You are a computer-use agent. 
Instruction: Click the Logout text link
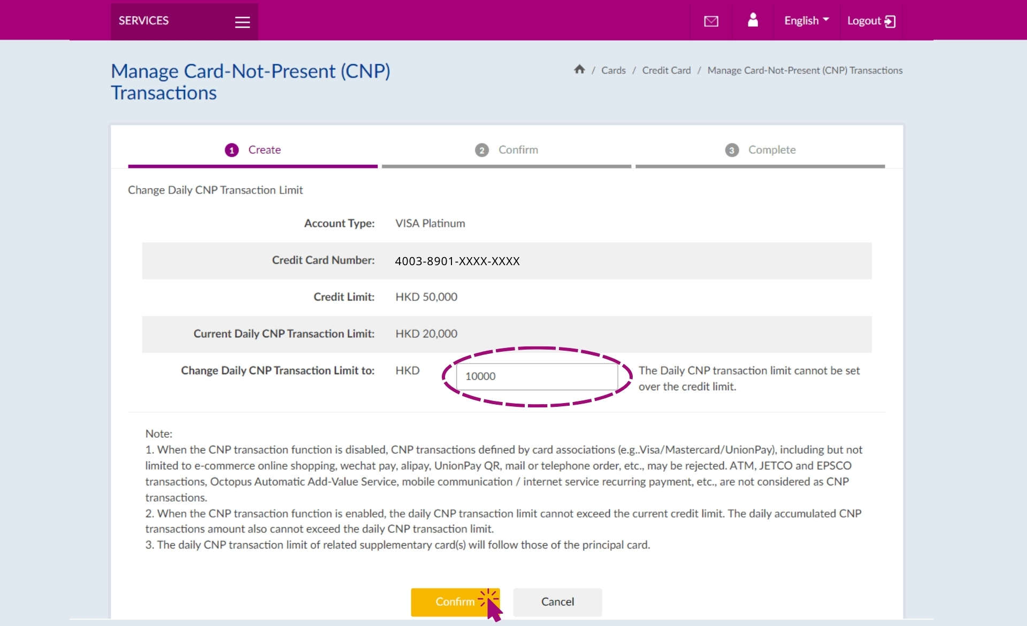pos(864,21)
